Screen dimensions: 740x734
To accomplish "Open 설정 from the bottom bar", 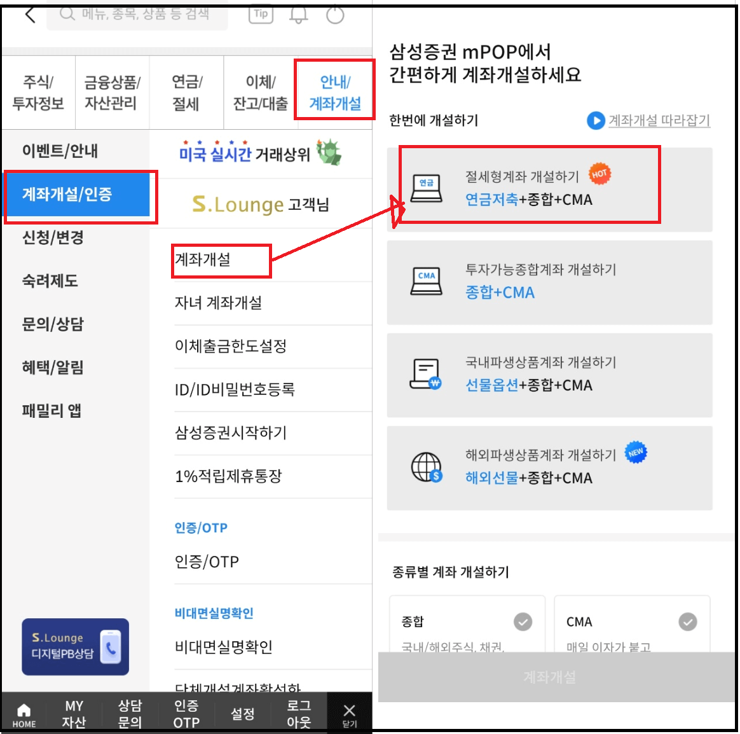I will (242, 714).
